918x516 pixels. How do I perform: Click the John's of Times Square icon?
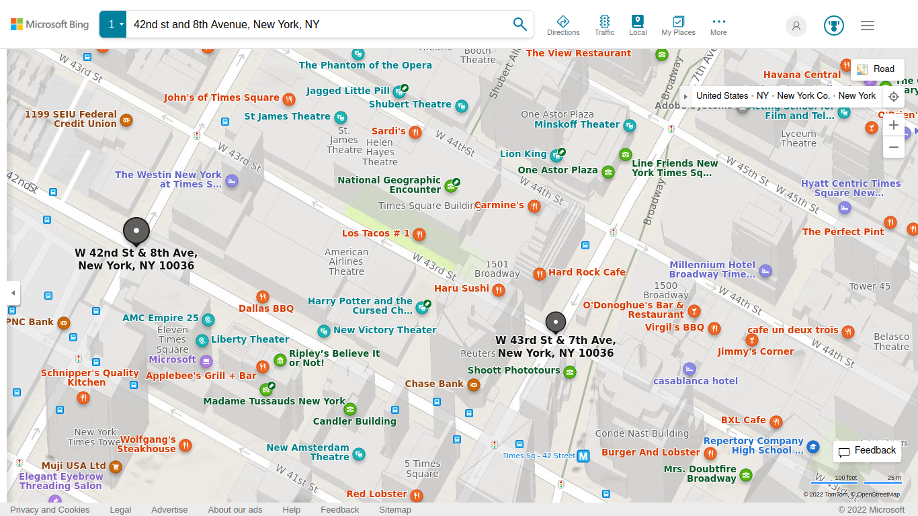tap(289, 99)
